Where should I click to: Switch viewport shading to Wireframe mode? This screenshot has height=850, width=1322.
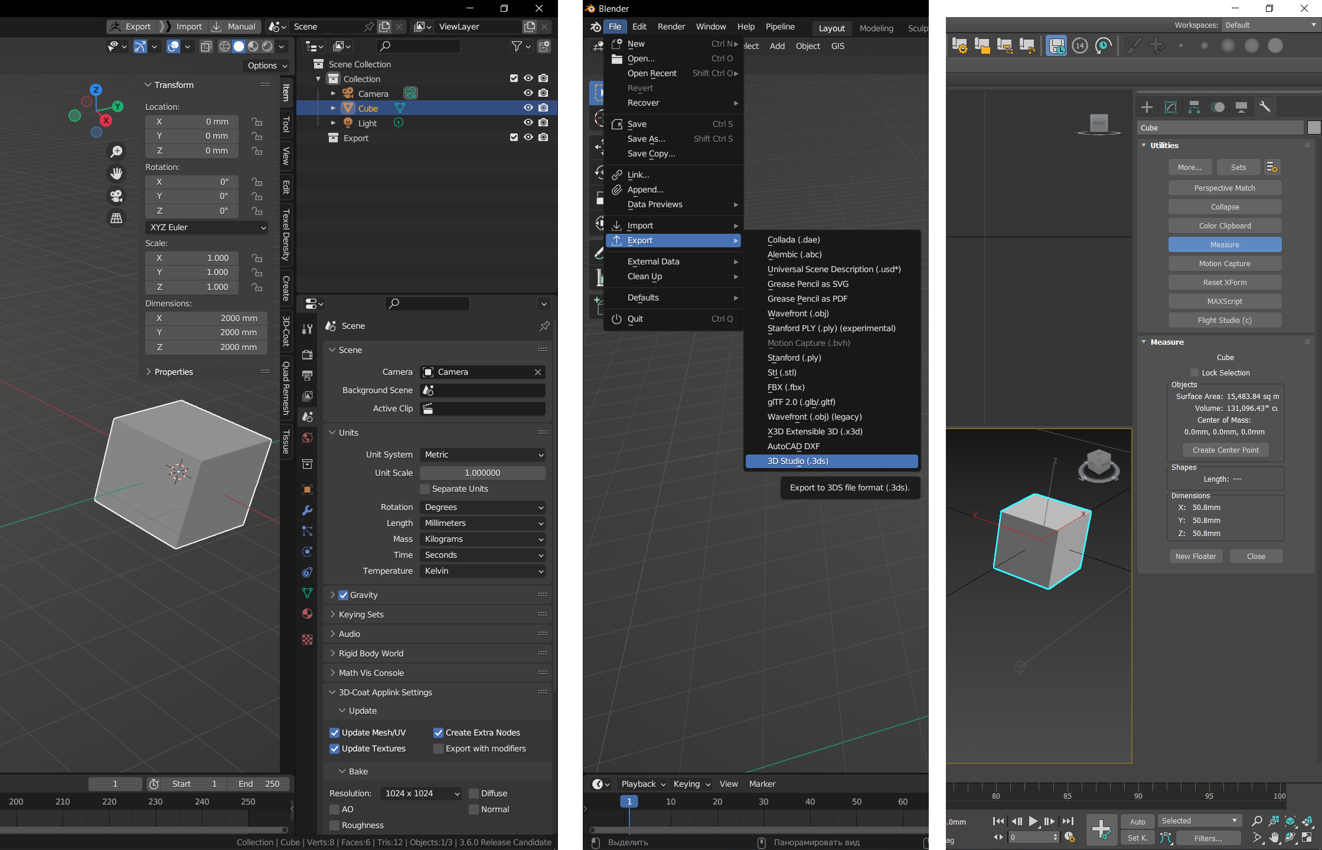coord(225,47)
